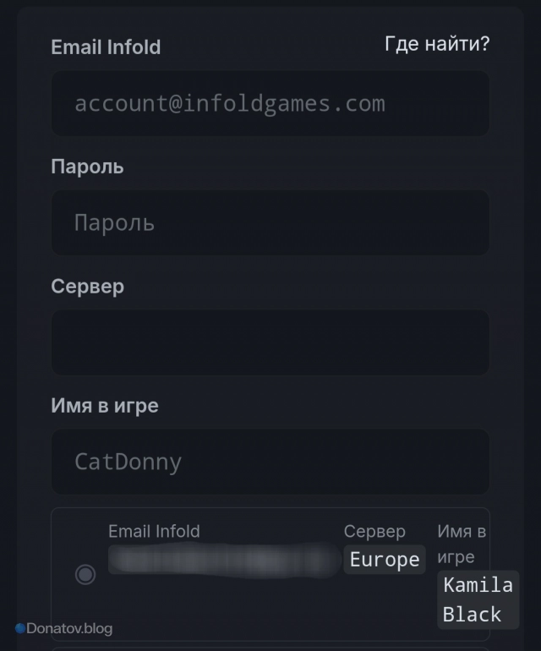Screen dimensions: 541x651
Task: Click 'Сервер' header in saved account card
Action: click(x=374, y=531)
